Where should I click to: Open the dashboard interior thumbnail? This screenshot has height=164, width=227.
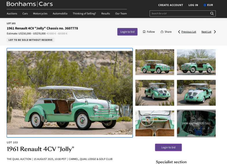coord(155,123)
